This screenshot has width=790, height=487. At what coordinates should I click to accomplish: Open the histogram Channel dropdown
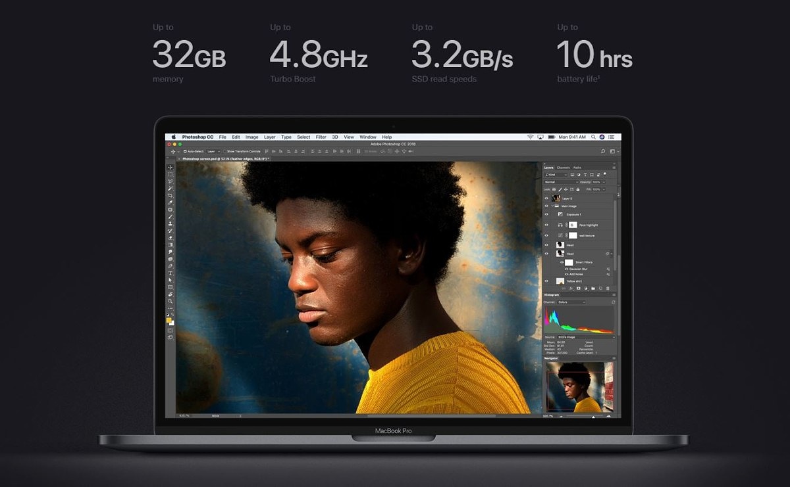coord(571,302)
